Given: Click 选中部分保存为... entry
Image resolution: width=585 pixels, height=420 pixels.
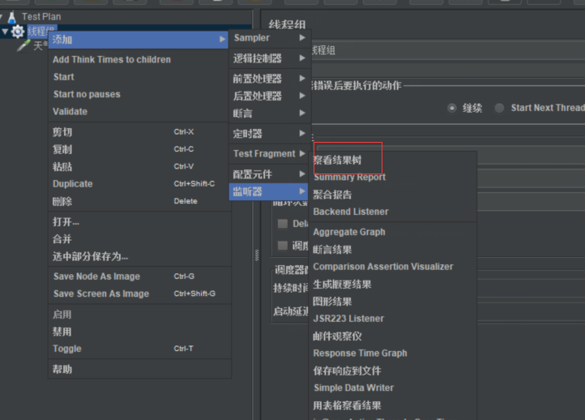Looking at the screenshot, I should click(x=140, y=256).
